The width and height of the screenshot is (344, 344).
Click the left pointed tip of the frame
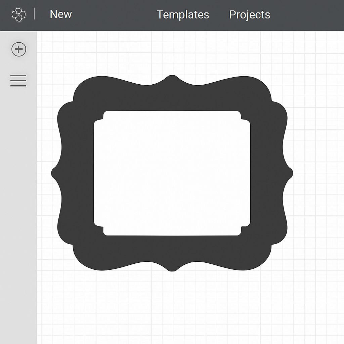[54, 173]
